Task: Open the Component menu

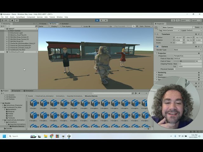Action: [31, 17]
